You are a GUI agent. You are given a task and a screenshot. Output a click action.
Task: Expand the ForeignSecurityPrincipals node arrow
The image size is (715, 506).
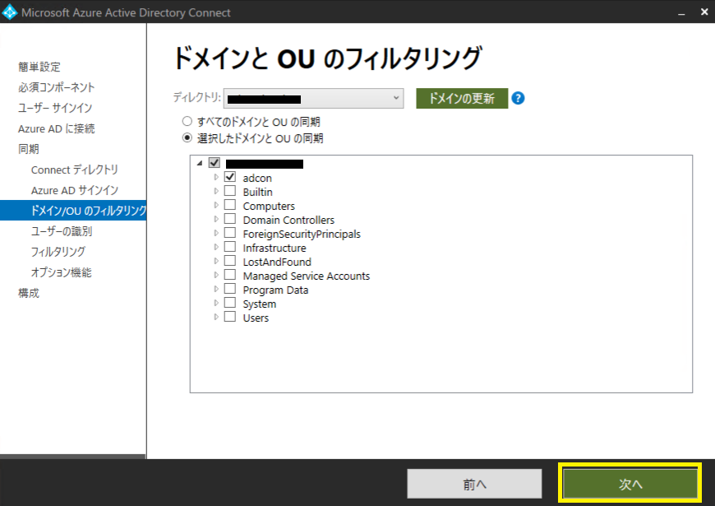click(216, 234)
